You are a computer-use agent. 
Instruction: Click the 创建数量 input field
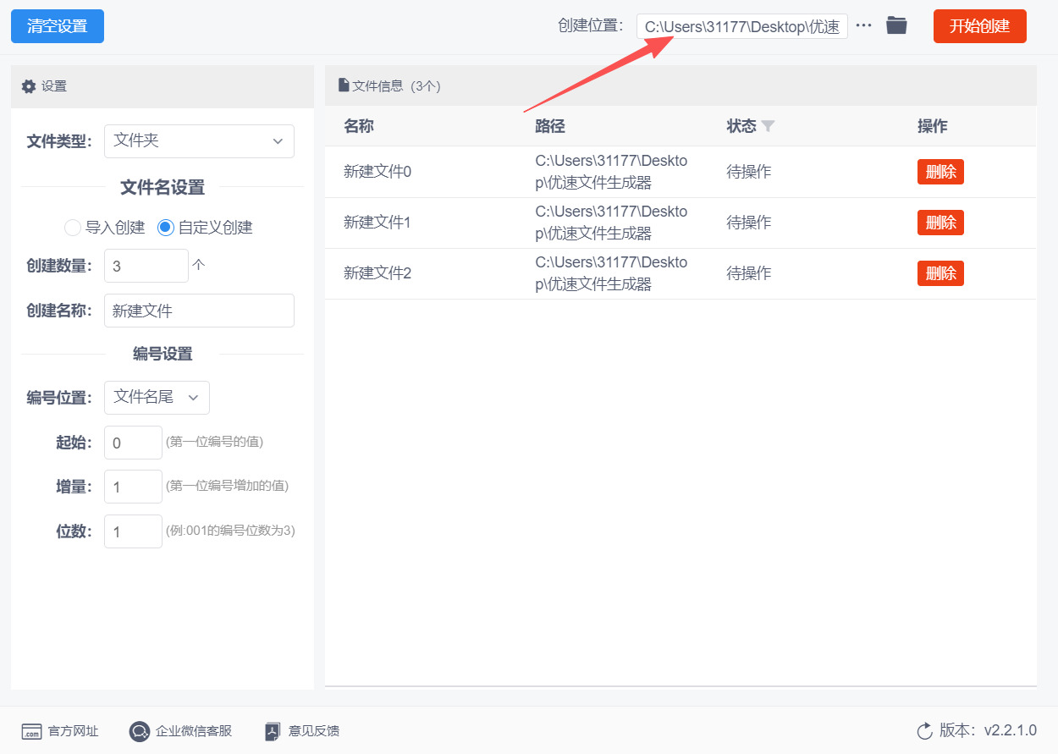(x=146, y=266)
